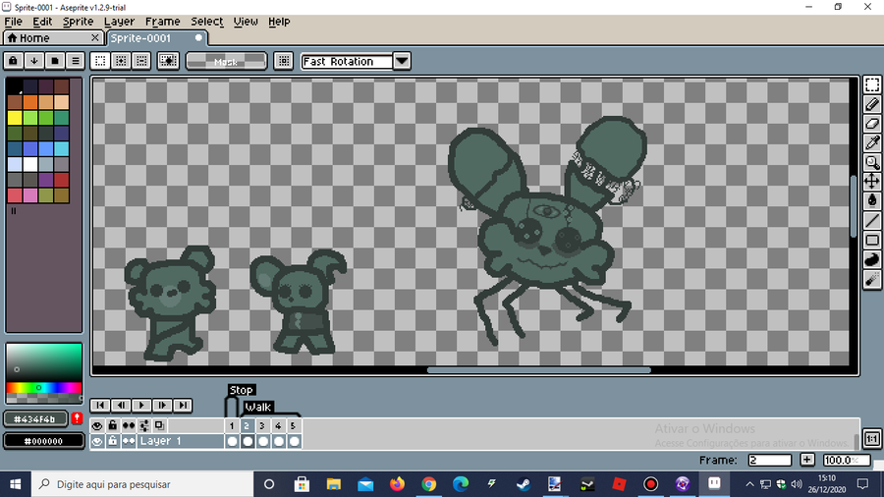Close the Home tab
This screenshot has height=497, width=884.
(95, 37)
